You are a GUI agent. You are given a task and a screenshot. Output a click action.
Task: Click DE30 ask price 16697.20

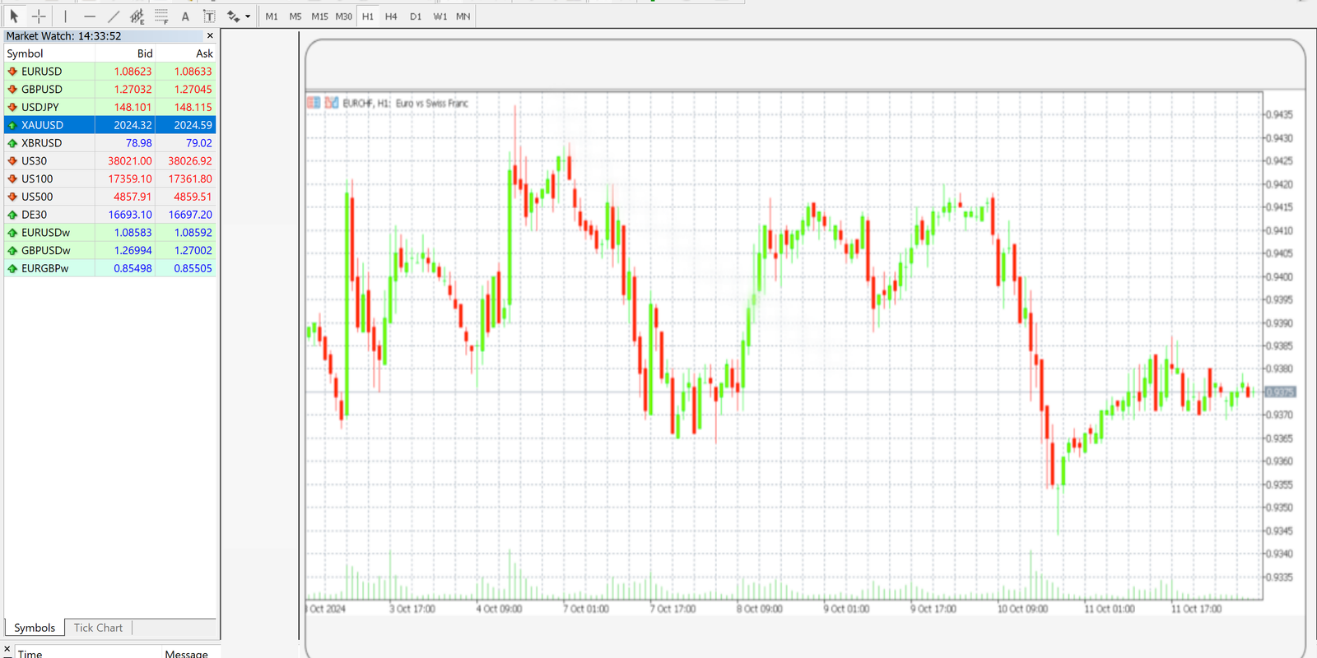(x=190, y=215)
